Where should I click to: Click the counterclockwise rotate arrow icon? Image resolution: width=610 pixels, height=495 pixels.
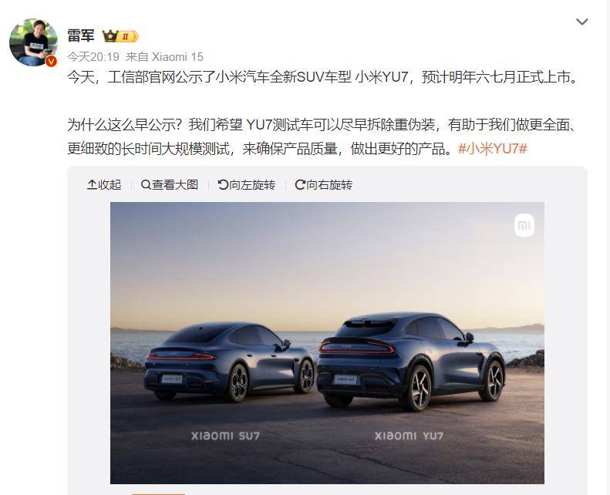coord(223,185)
